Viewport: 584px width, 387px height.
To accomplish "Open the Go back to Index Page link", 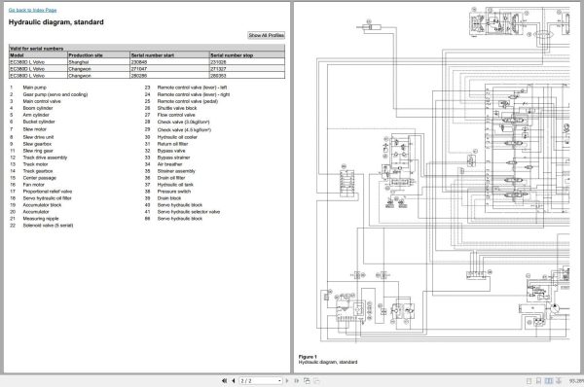I will pyautogui.click(x=33, y=10).
